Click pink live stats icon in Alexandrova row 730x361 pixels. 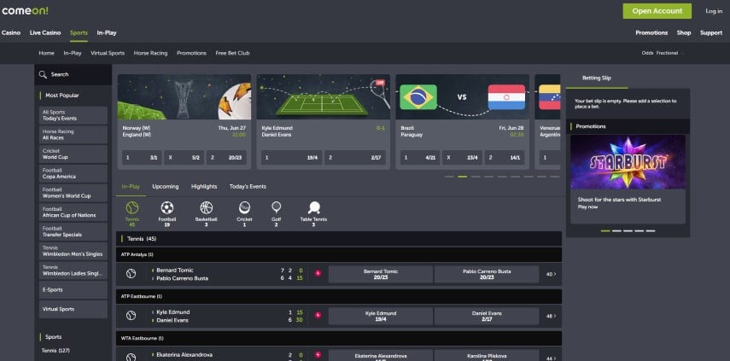tap(318, 355)
